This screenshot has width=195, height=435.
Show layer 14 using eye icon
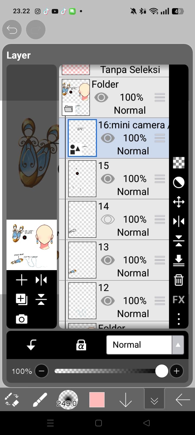click(x=108, y=219)
